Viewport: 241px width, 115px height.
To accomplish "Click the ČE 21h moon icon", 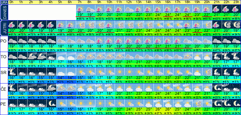I will point(217,87).
